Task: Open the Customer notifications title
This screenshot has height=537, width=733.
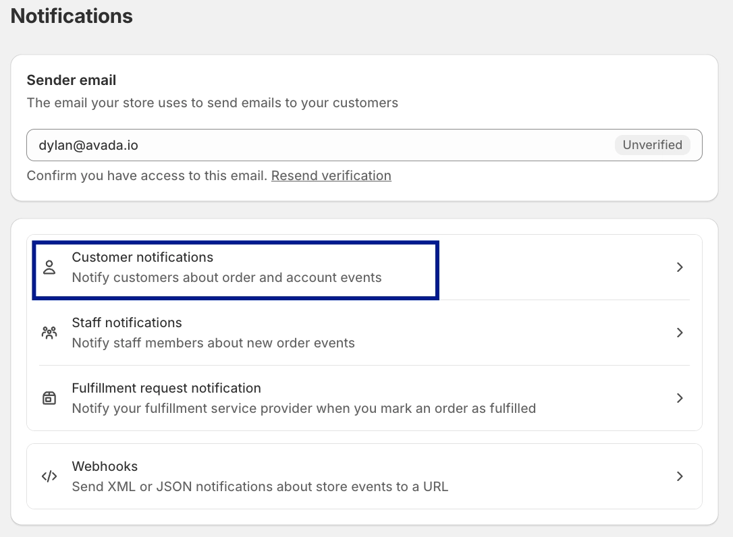Action: click(142, 257)
